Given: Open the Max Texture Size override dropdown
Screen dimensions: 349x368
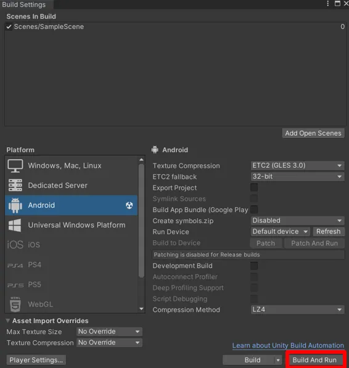Looking at the screenshot, I should coord(109,332).
